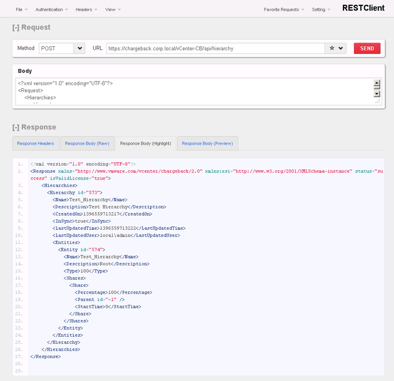
Task: Click the URL input field
Action: click(215, 49)
